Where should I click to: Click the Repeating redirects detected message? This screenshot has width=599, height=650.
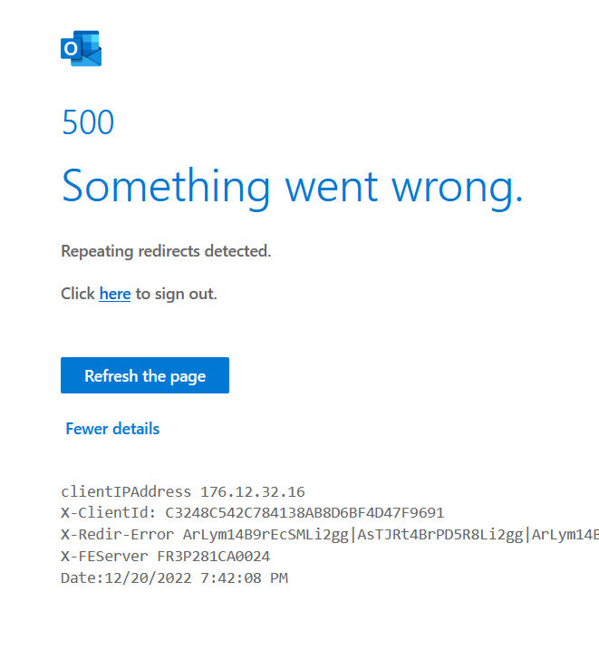(x=166, y=251)
